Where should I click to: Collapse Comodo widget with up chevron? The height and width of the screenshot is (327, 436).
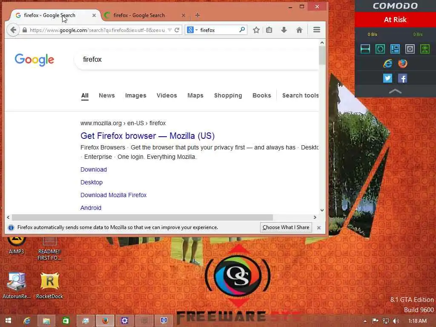tap(395, 91)
